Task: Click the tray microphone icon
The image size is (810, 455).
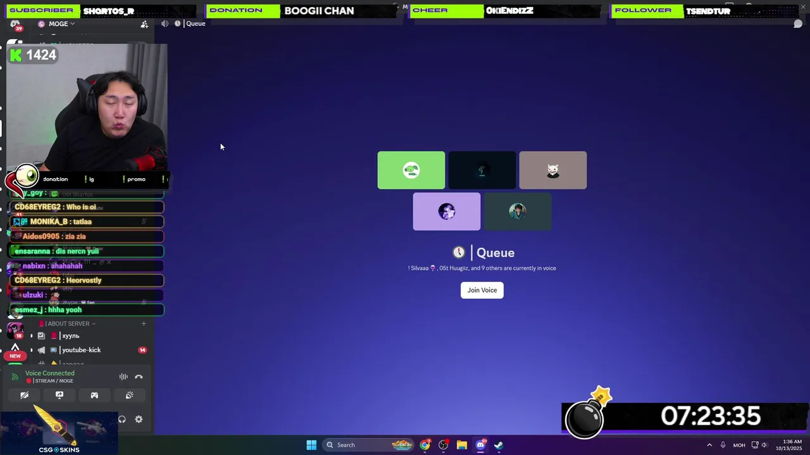Action: click(723, 445)
